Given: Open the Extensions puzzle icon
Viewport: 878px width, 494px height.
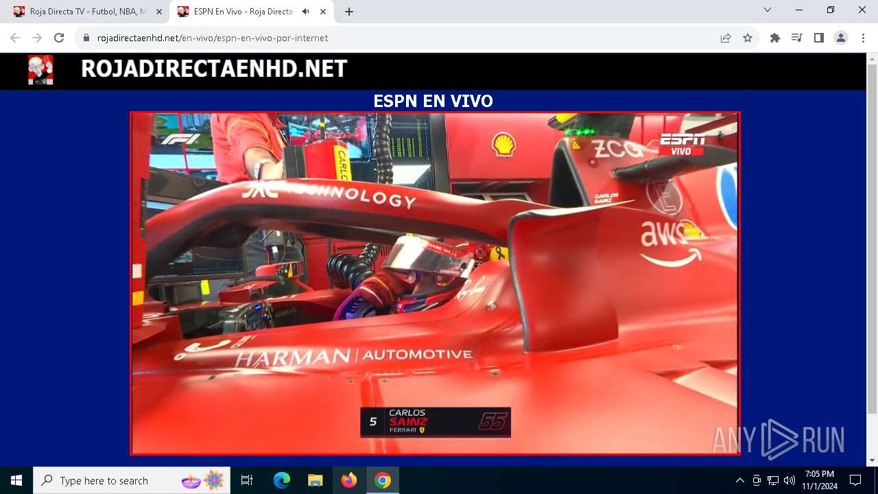Looking at the screenshot, I should coord(775,38).
